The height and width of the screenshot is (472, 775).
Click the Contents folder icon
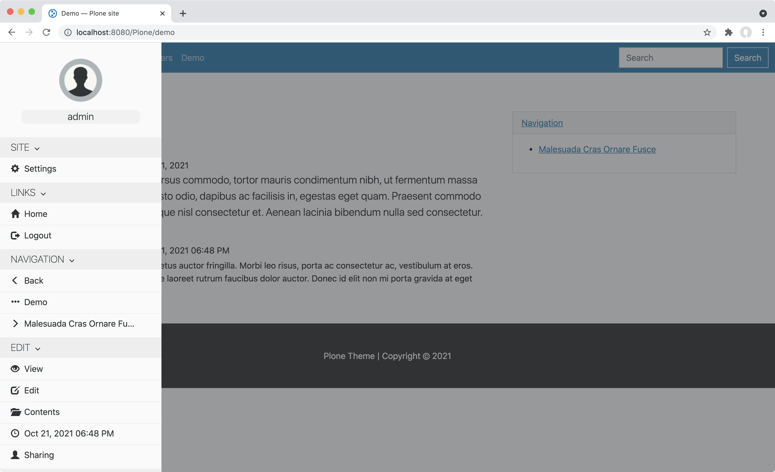point(15,412)
